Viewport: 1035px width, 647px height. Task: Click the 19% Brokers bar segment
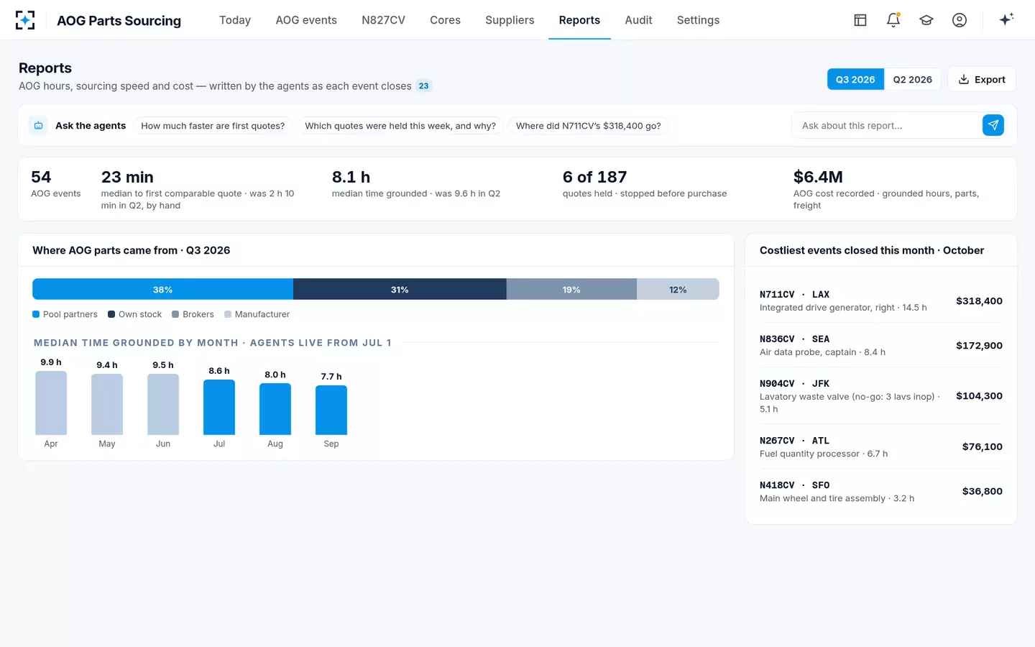(571, 289)
